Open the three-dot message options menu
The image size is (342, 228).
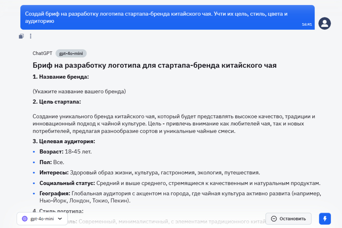pyautogui.click(x=31, y=36)
